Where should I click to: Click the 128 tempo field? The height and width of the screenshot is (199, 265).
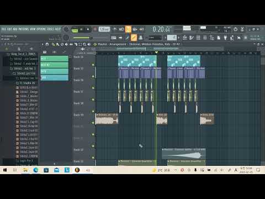coord(104,29)
